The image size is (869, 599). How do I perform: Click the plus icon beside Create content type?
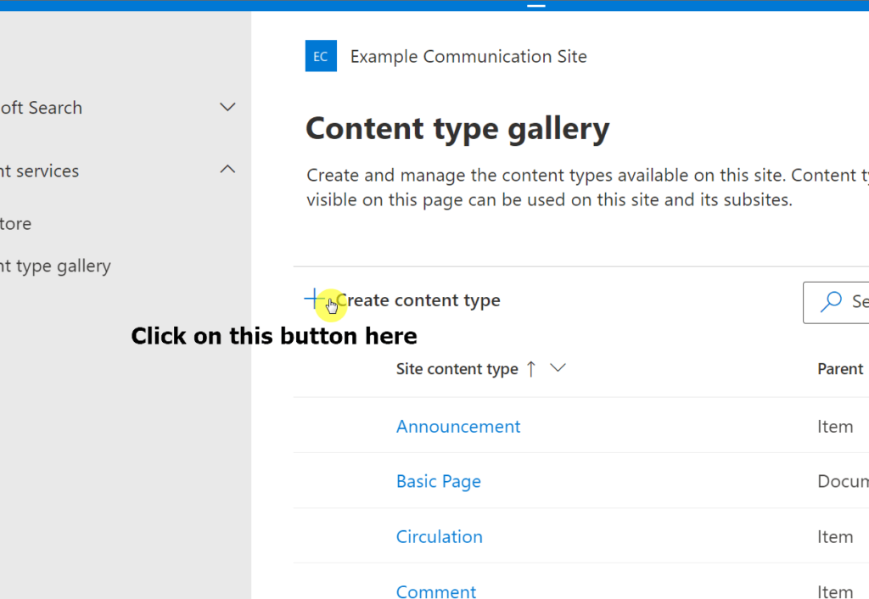pyautogui.click(x=314, y=299)
